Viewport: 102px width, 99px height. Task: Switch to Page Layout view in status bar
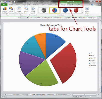(x=76, y=97)
